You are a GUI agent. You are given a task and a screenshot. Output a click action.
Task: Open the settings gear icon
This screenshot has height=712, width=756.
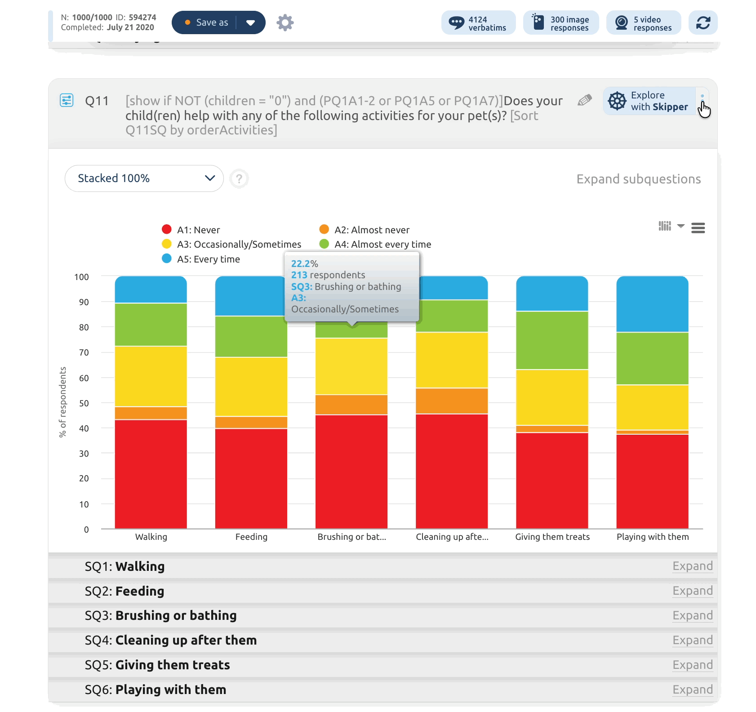pyautogui.click(x=285, y=22)
